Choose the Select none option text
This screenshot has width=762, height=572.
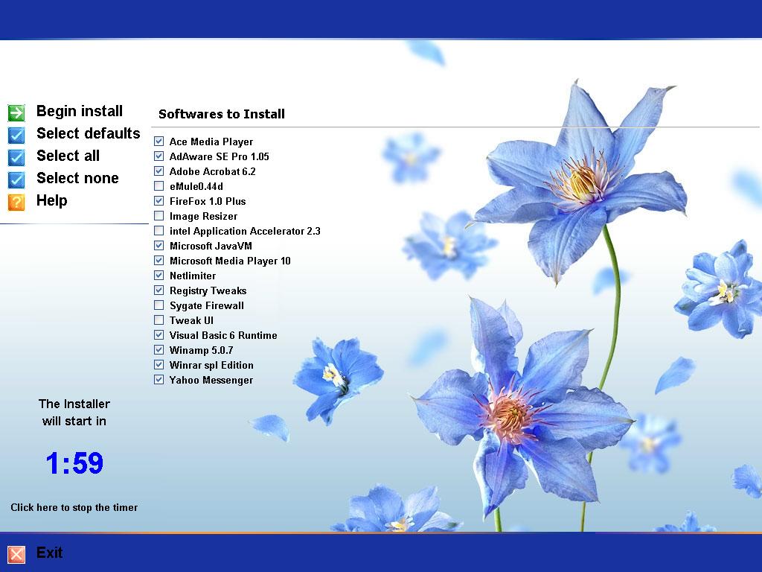(77, 178)
